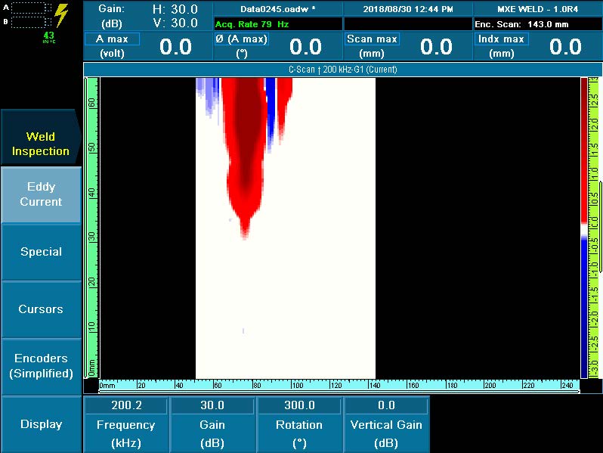Click battery B status indicator
This screenshot has height=453, width=603.
30,21
